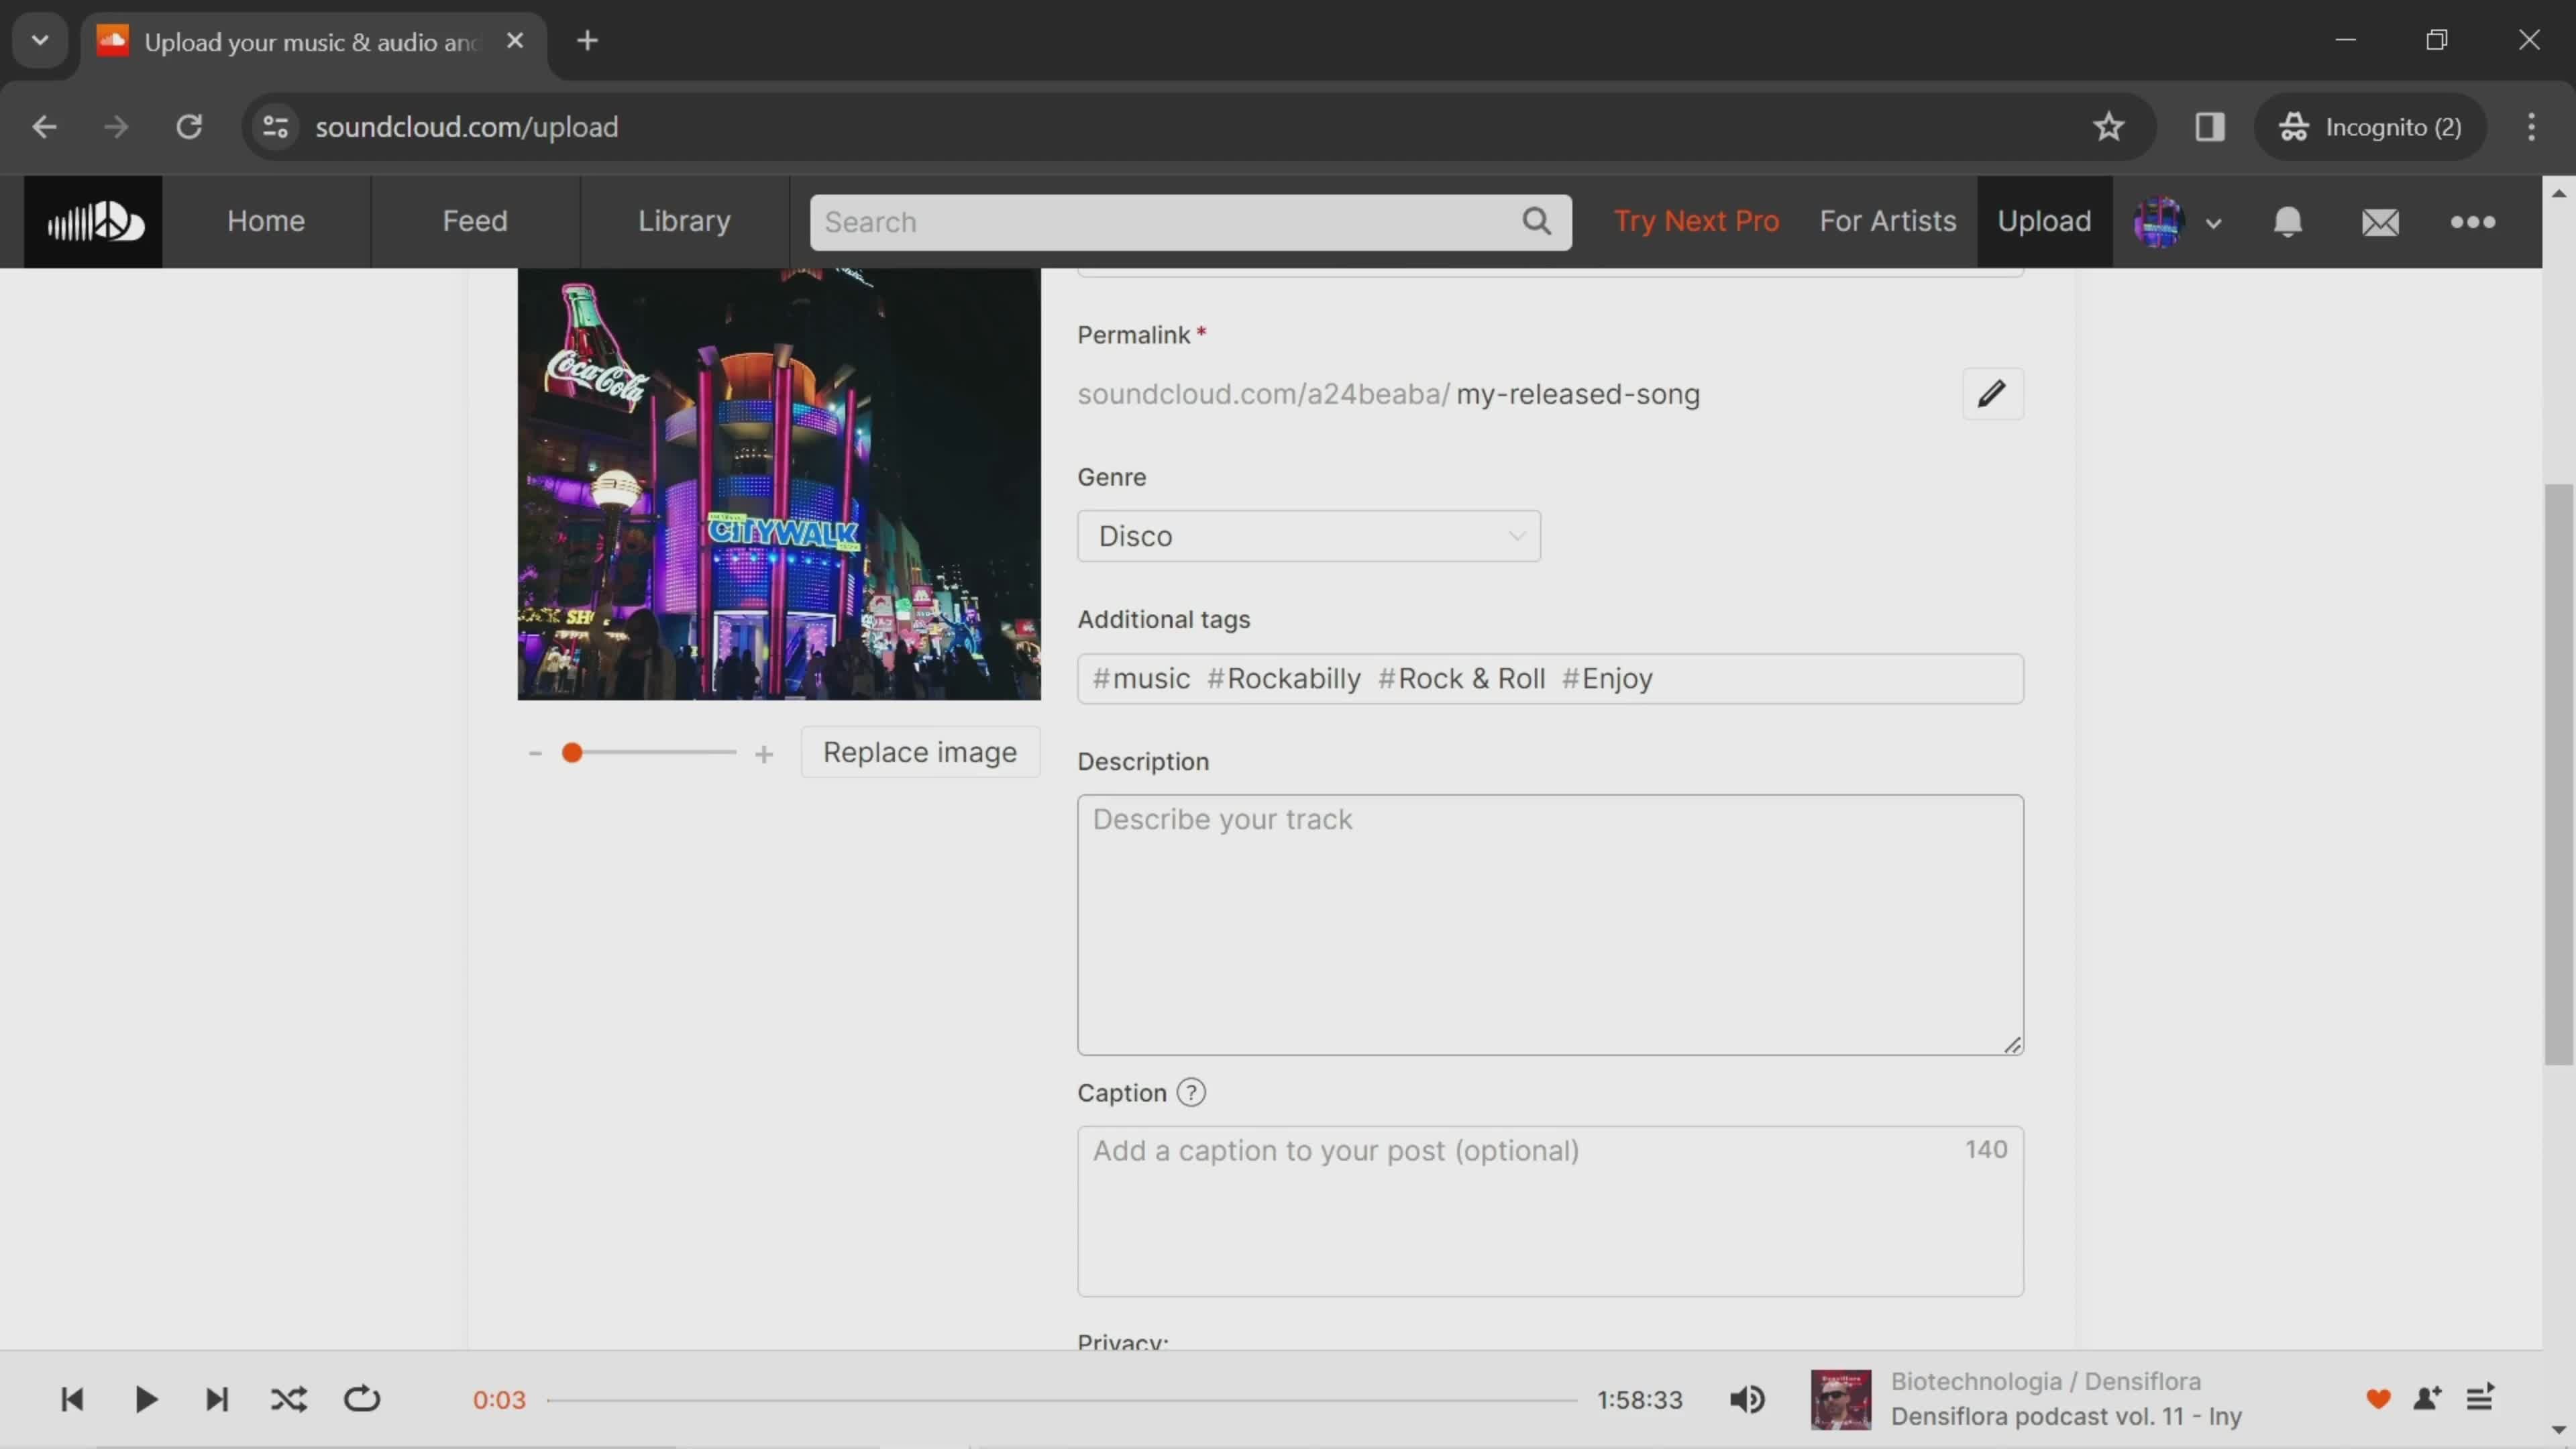Expand the Genre dropdown for Disco
This screenshot has width=2576, height=1449.
click(x=1309, y=534)
